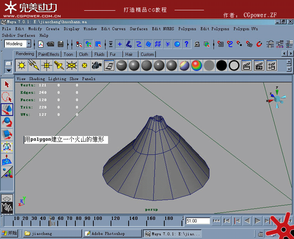Image resolution: width=294 pixels, height=239 pixels.
Task: Open the shelf tab selector icon
Action: tap(8, 63)
